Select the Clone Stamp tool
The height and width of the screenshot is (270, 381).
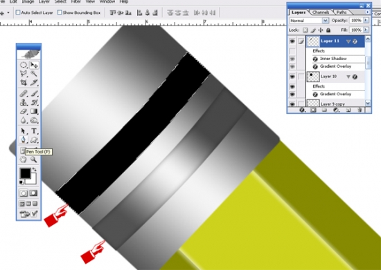(x=24, y=102)
